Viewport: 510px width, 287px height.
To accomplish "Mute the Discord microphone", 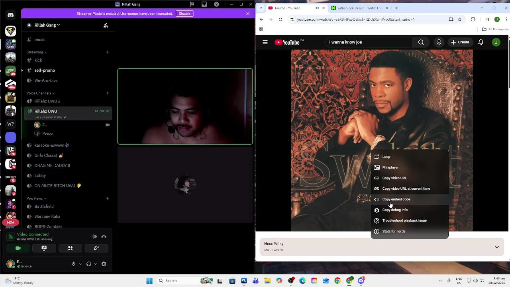I will pos(73,264).
